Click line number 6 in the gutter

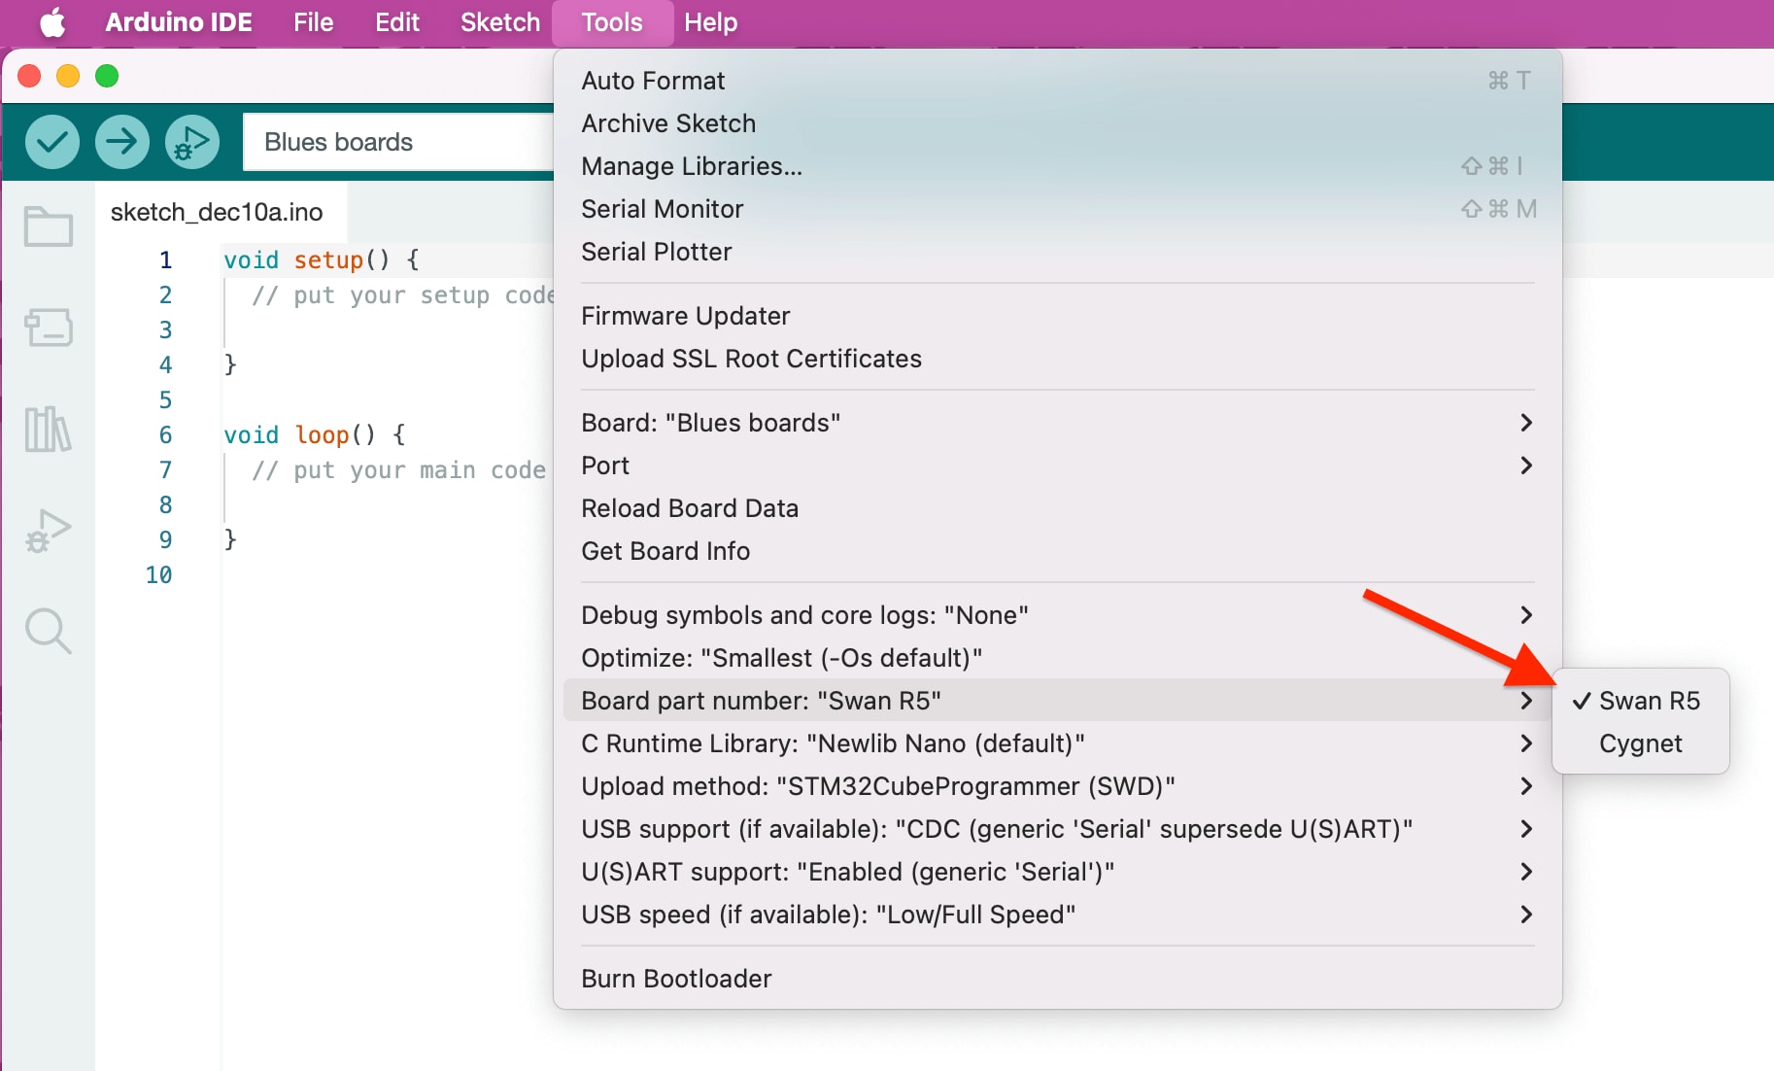(x=166, y=434)
